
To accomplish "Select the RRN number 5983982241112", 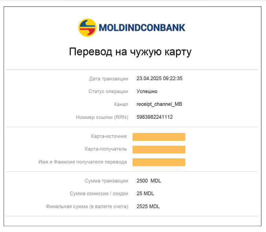I will click(x=155, y=117).
